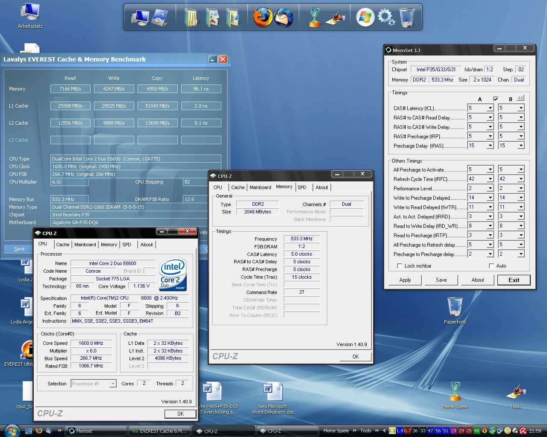Open SPD tab in CPU-Z memory window
Screen dimensions: 547x437
pyautogui.click(x=302, y=187)
